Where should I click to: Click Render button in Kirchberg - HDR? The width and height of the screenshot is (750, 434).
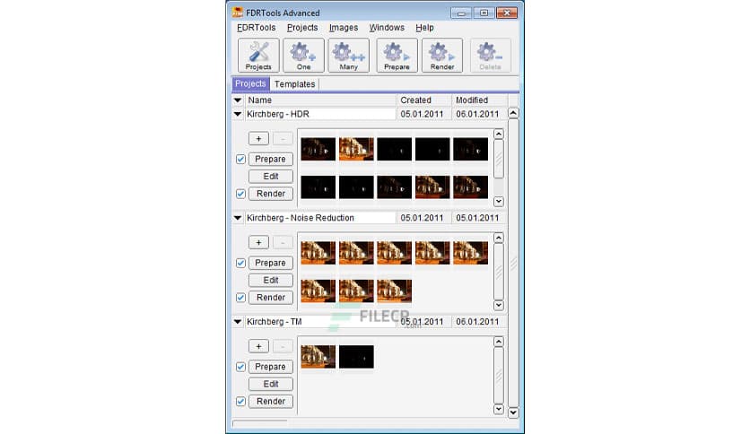(x=270, y=194)
